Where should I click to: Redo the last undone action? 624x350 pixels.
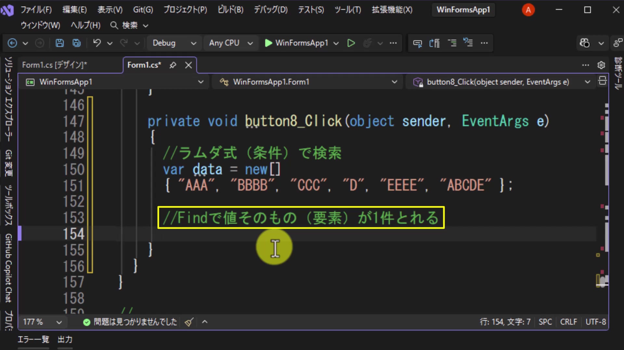pos(123,43)
